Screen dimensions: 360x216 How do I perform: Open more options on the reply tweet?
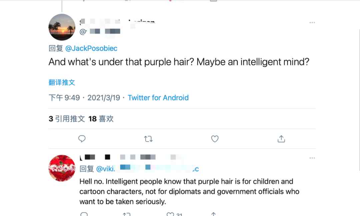click(312, 158)
